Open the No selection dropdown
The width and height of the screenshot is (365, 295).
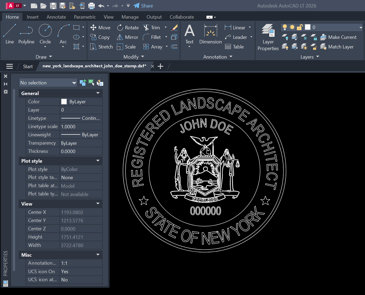pos(48,83)
